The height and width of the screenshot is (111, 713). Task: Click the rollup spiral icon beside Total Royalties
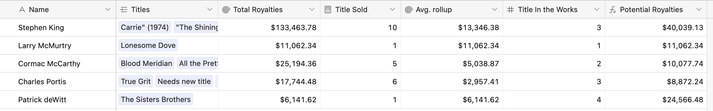tap(226, 10)
